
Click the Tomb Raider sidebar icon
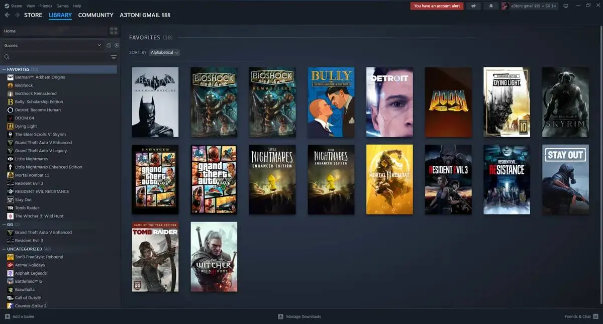pos(11,208)
